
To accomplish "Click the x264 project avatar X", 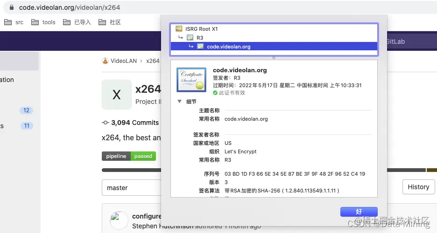I will (x=117, y=95).
